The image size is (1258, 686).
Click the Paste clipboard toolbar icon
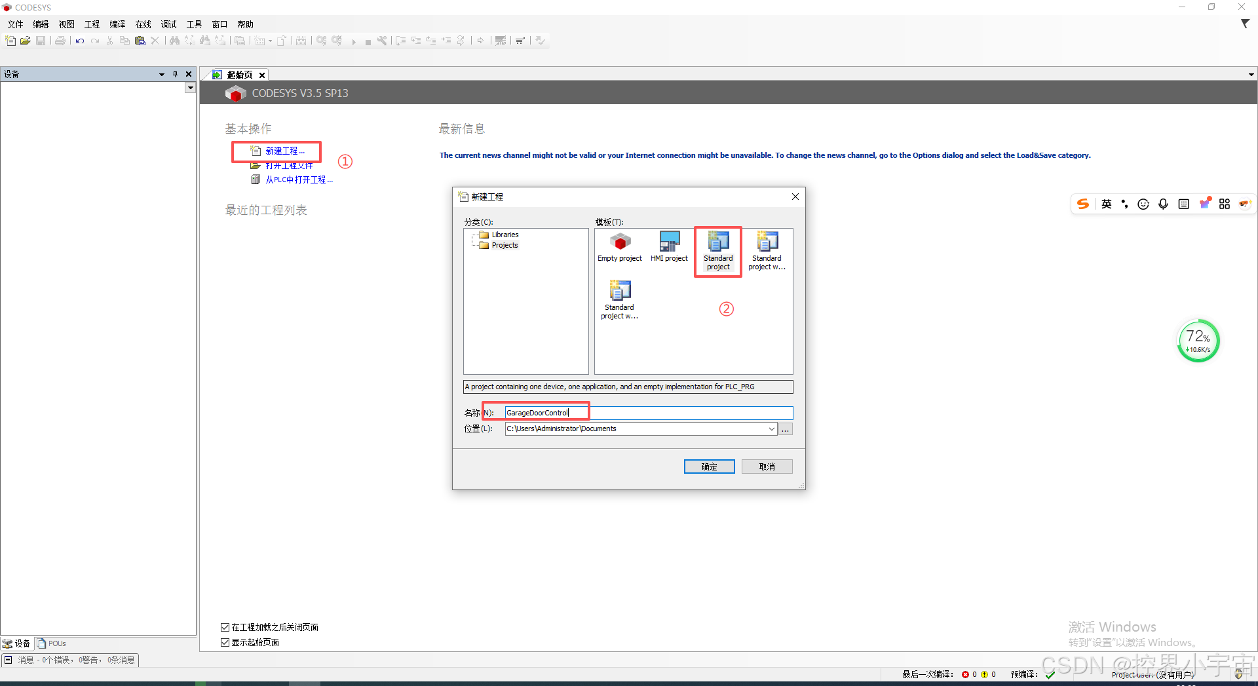(140, 41)
